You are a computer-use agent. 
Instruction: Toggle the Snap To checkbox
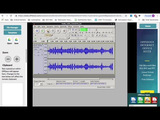[54, 84]
